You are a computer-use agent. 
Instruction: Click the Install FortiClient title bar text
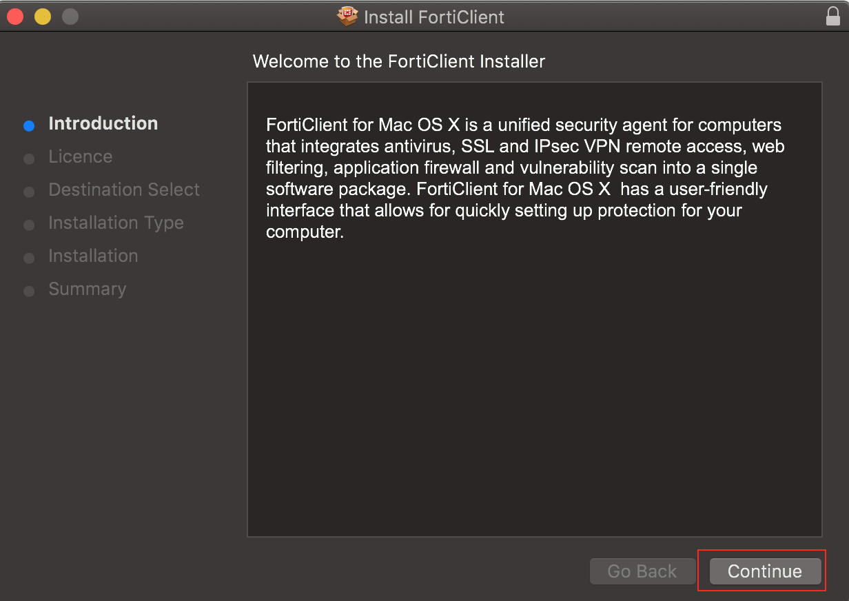[x=435, y=17]
